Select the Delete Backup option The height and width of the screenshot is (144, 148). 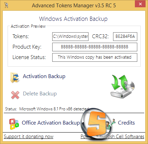(40, 94)
